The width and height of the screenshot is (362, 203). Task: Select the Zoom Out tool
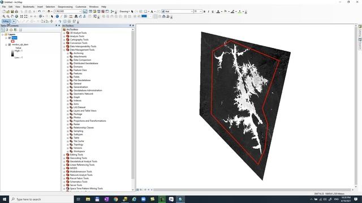click(8, 16)
